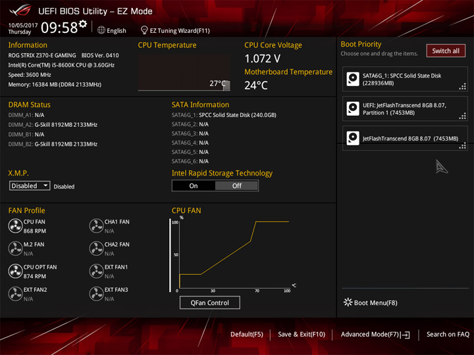This screenshot has width=474, height=355.
Task: Click the SATA6G_2: N/A entry
Action: (x=190, y=124)
